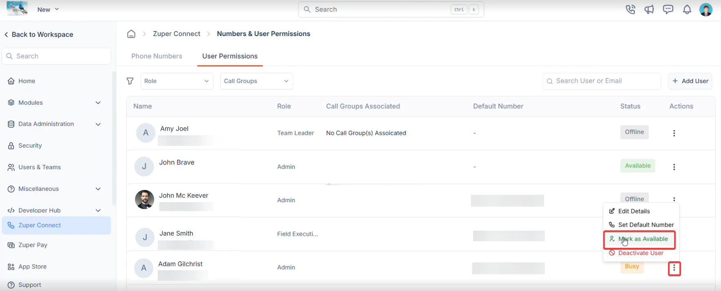Click the Default Number column header

[x=498, y=106]
